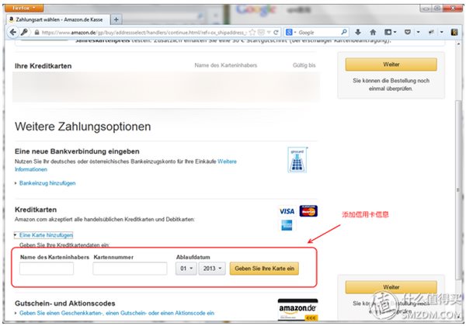Open the expiry month dropdown showing 01
This screenshot has width=466, height=326.
click(186, 269)
